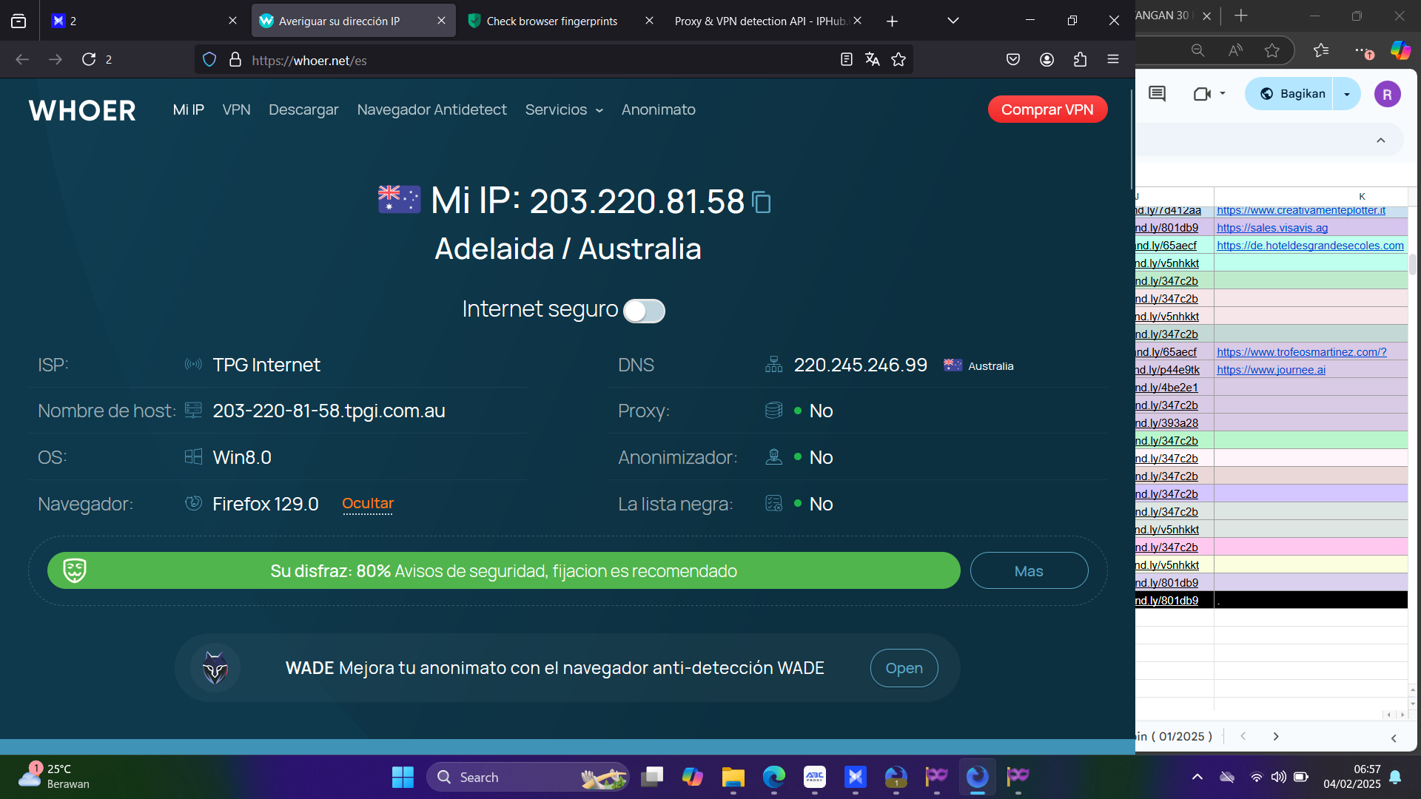Open the video call camera icon in spreadsheet
Image resolution: width=1421 pixels, height=799 pixels.
[x=1201, y=94]
